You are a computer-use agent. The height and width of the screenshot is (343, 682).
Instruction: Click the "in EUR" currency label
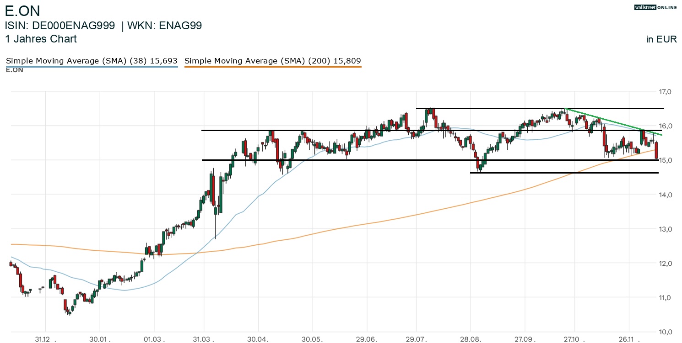[661, 39]
